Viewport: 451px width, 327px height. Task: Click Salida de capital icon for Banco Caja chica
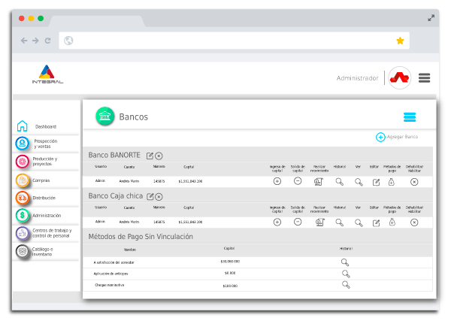point(298,222)
